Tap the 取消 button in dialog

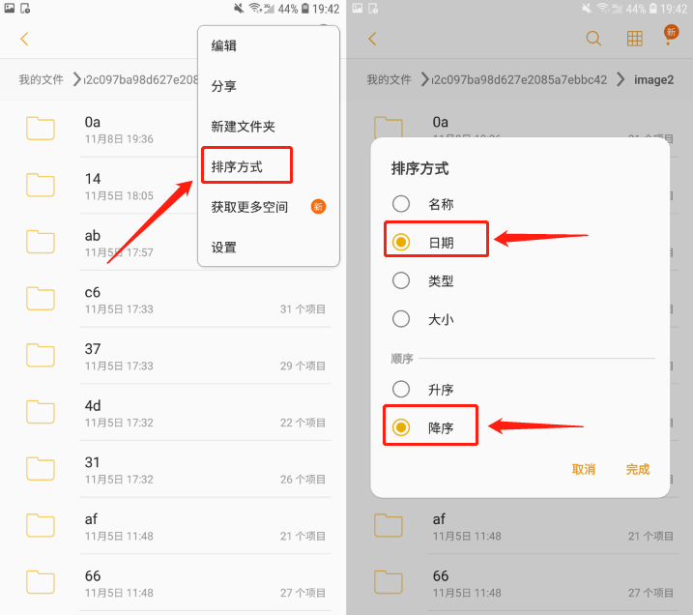[584, 469]
